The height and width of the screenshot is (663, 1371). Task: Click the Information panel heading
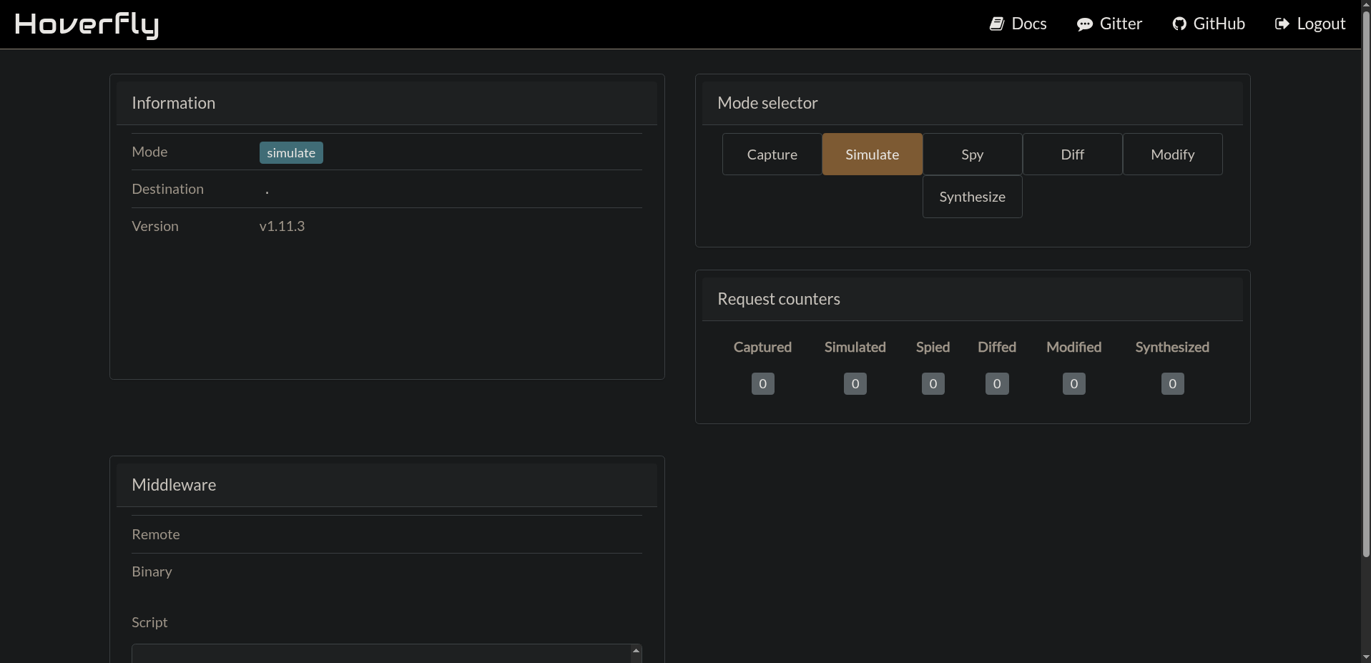point(173,104)
